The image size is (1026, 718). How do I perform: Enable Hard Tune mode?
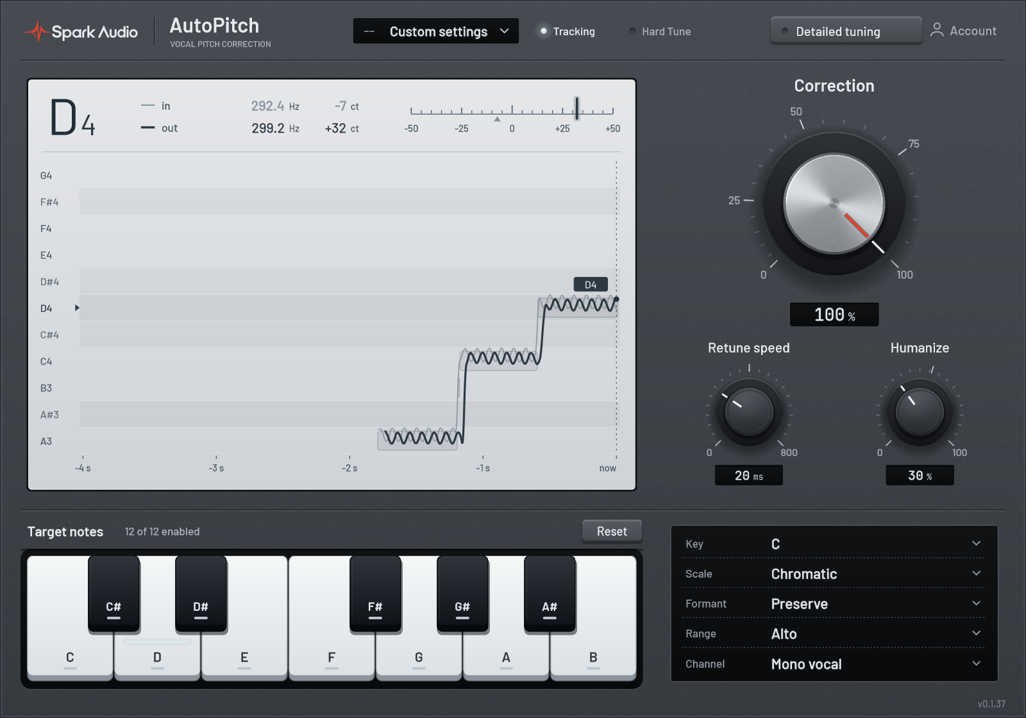tap(660, 31)
